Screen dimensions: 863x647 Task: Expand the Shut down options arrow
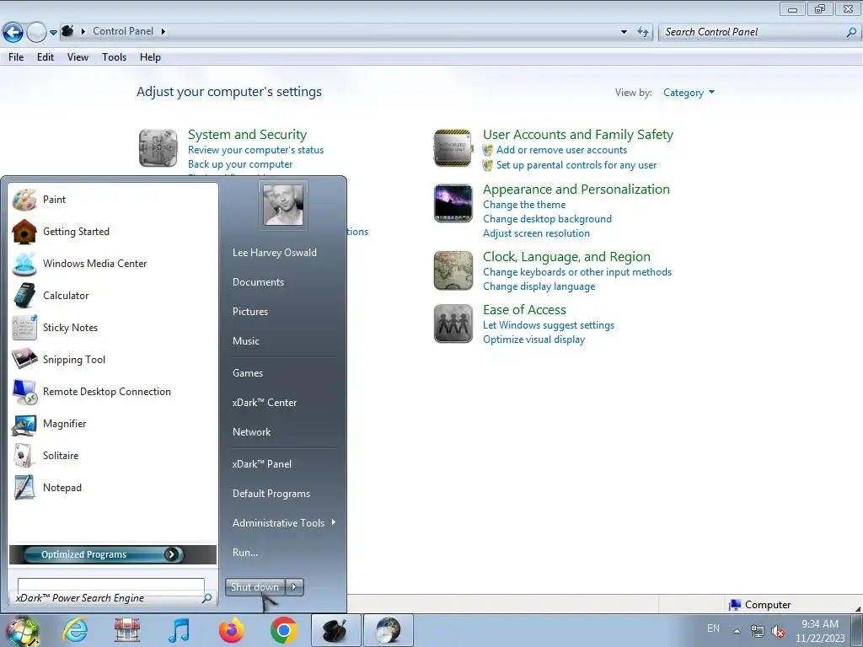tap(294, 587)
